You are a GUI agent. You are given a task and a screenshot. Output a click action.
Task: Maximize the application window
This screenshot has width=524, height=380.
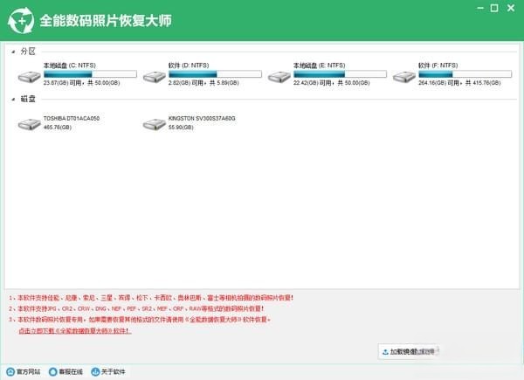pos(494,8)
